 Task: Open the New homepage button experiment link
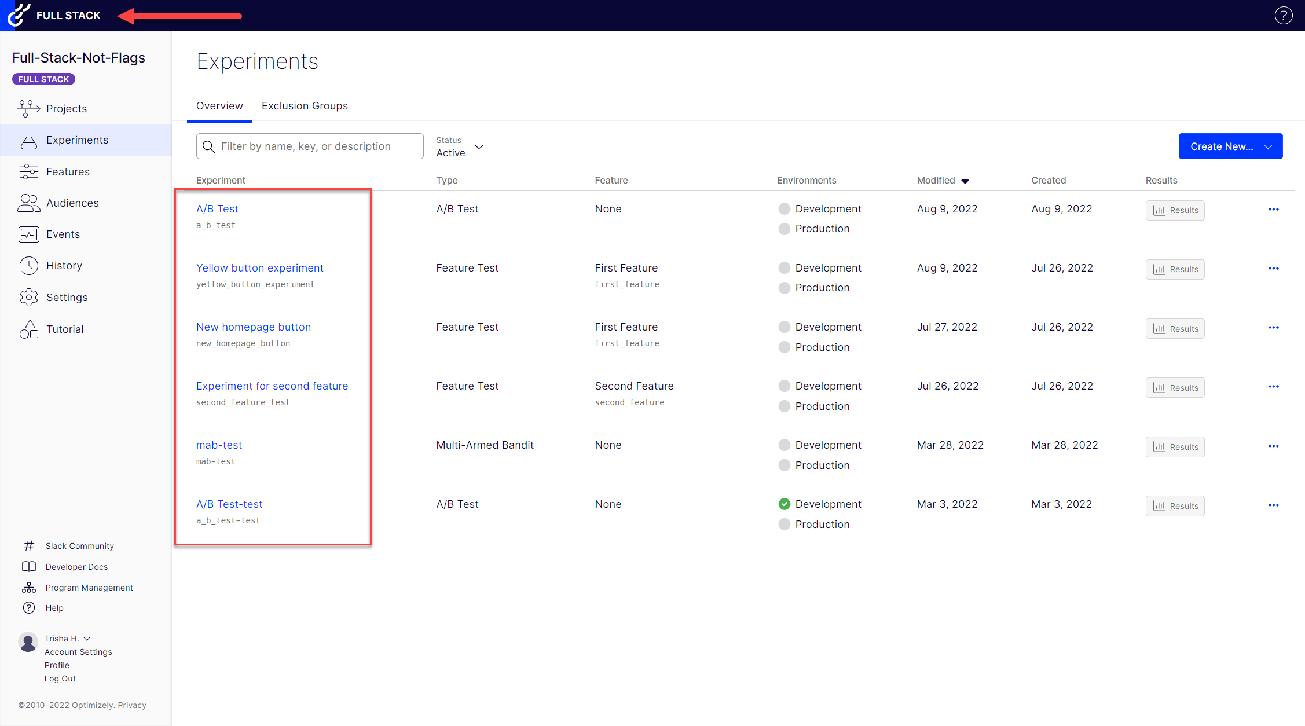[x=253, y=327]
